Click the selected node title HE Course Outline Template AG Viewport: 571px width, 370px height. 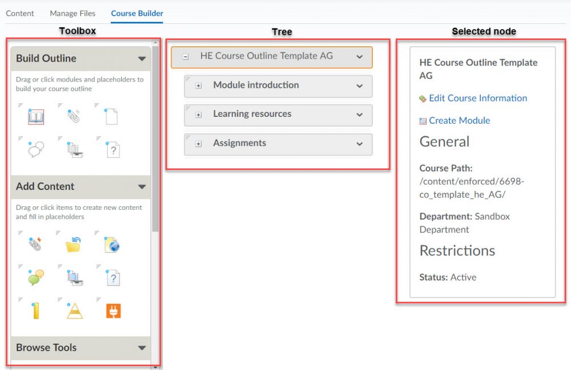click(x=478, y=69)
